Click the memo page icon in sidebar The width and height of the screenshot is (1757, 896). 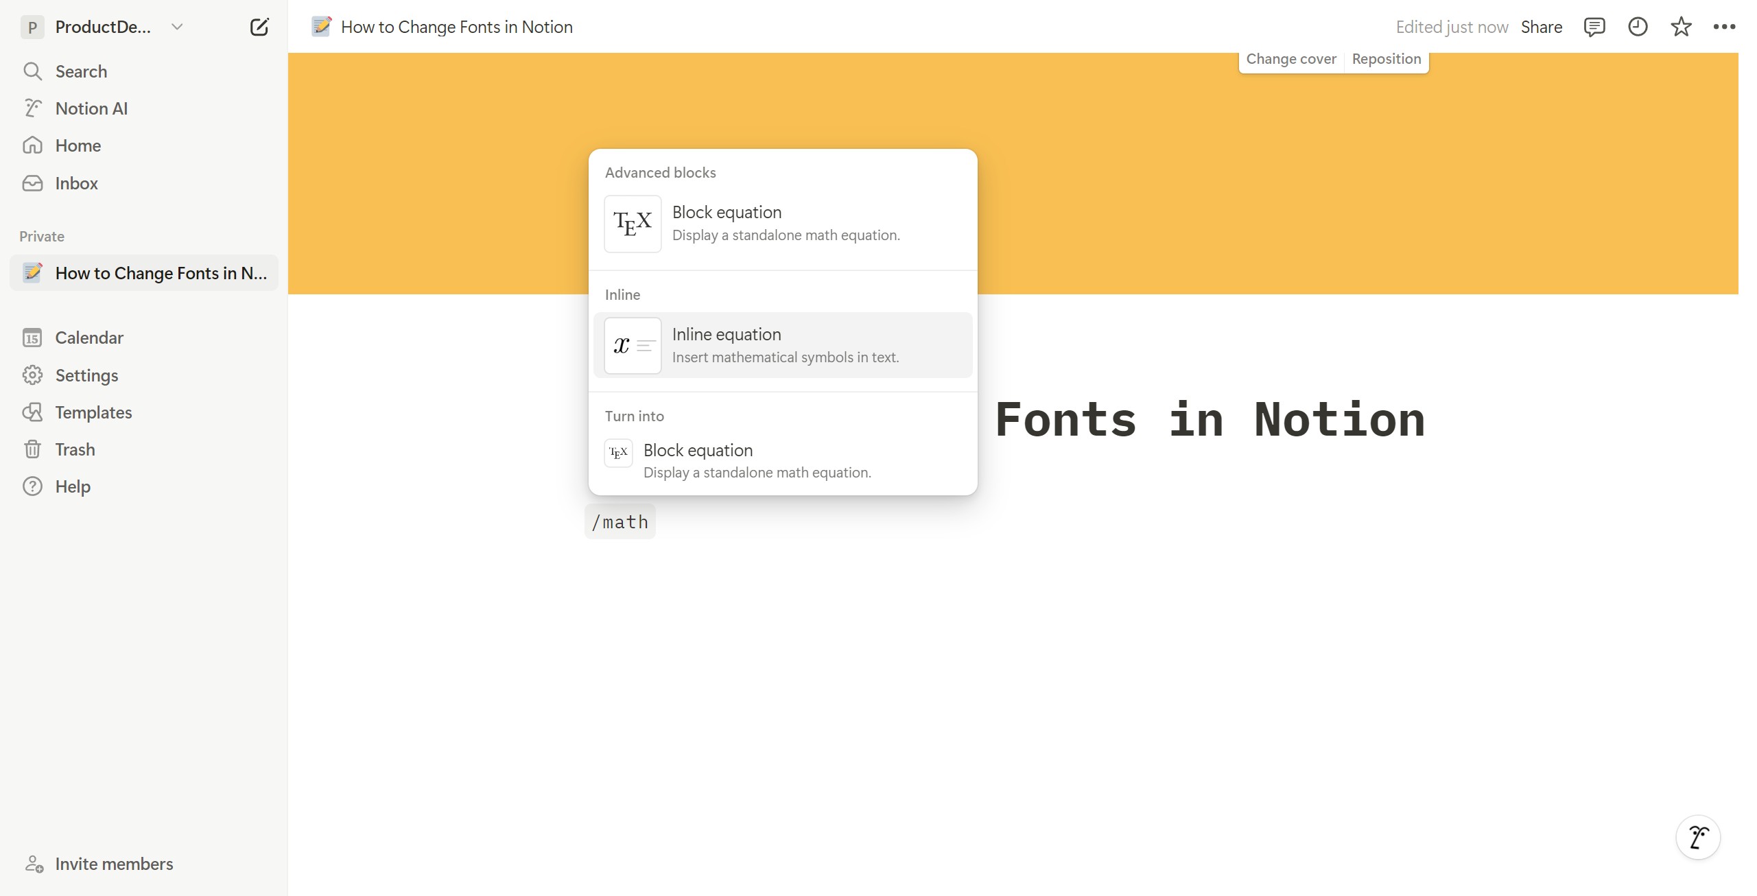click(32, 273)
